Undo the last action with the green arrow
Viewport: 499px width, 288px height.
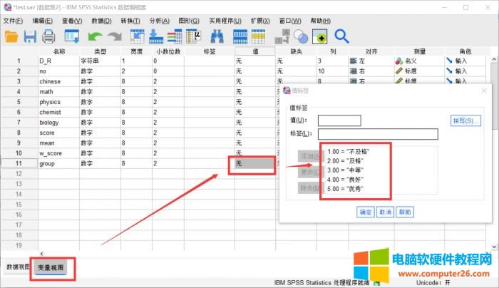[x=95, y=37]
